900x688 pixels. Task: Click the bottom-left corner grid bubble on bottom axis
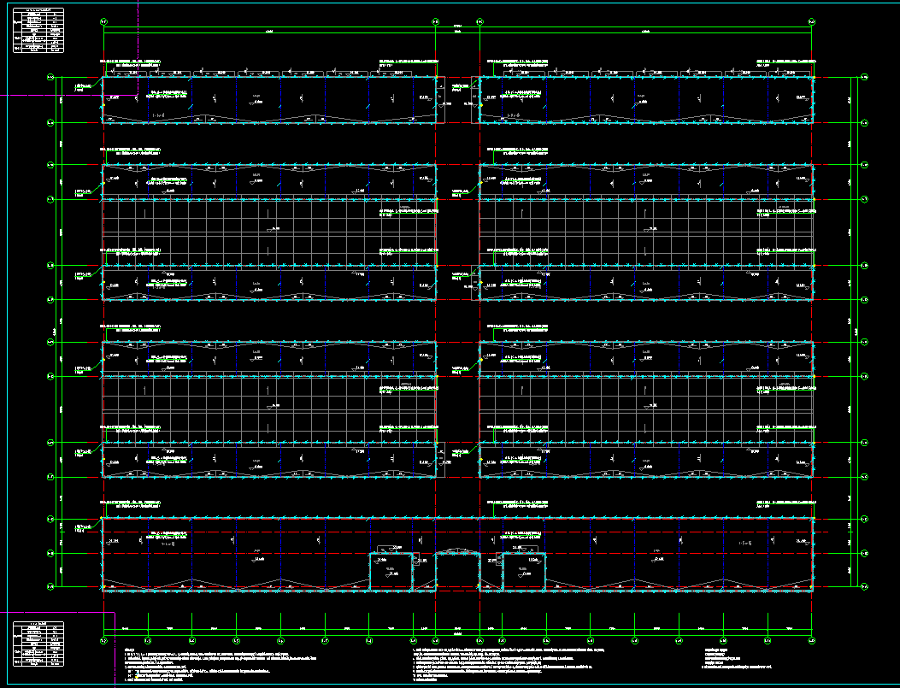(x=103, y=640)
